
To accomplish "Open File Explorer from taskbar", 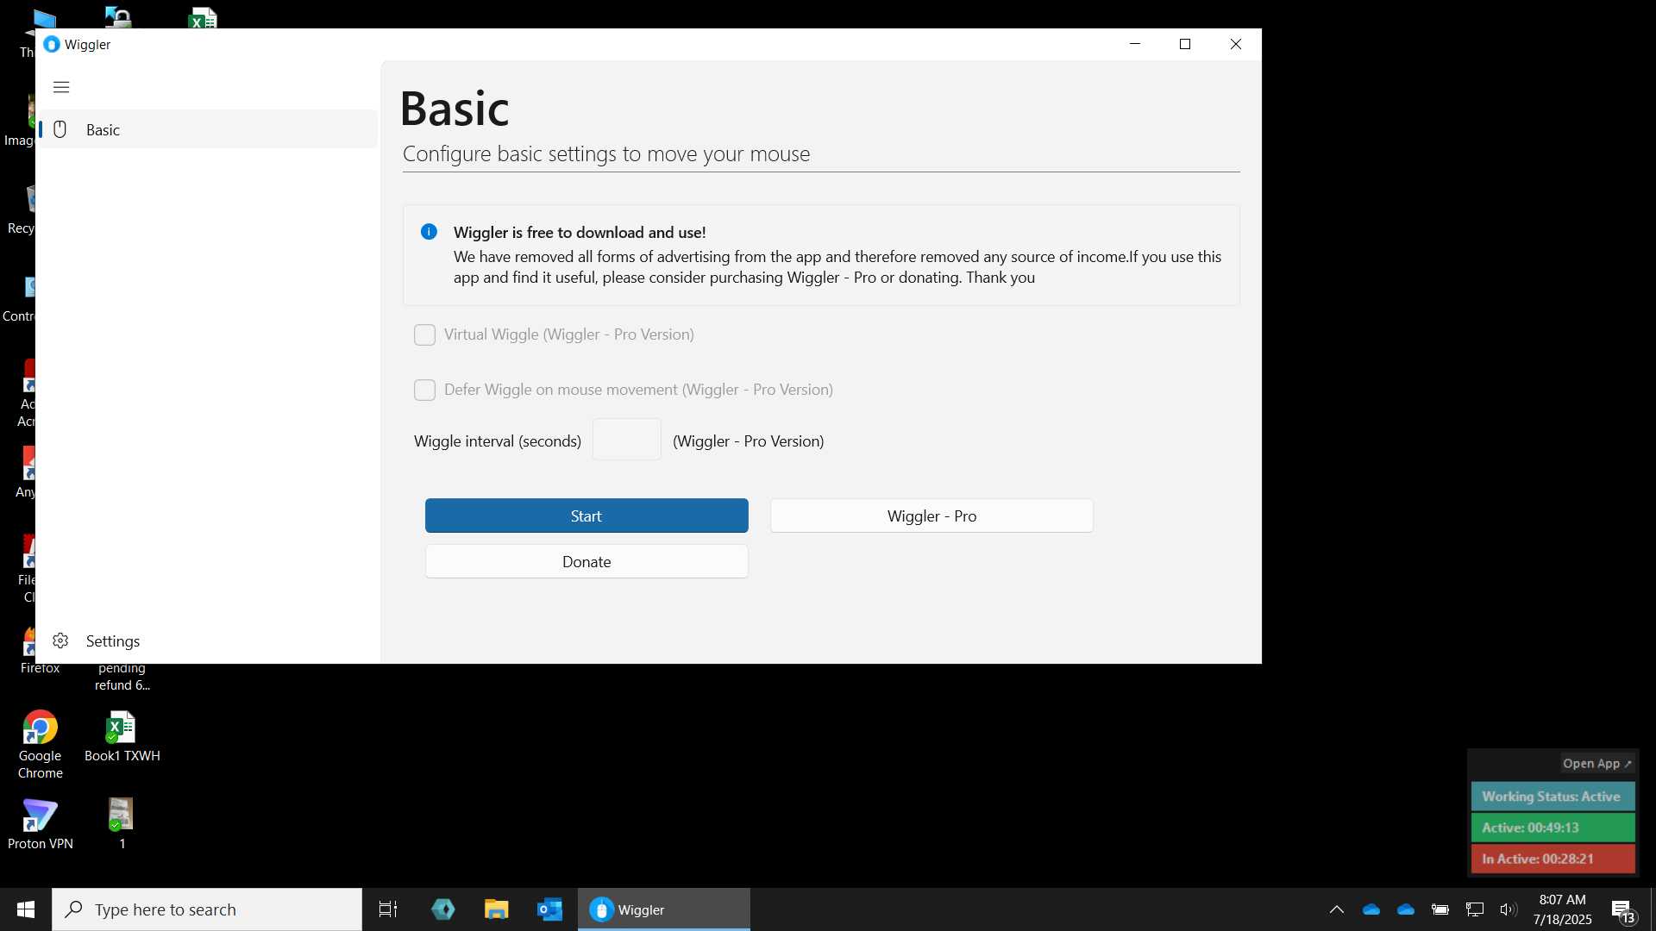I will [x=496, y=909].
